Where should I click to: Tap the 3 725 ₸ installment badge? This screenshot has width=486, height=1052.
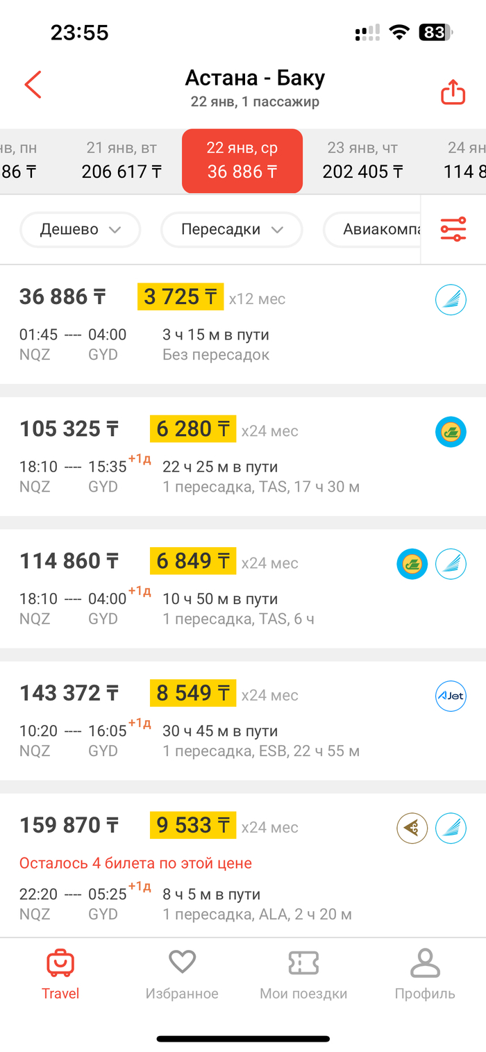(181, 297)
